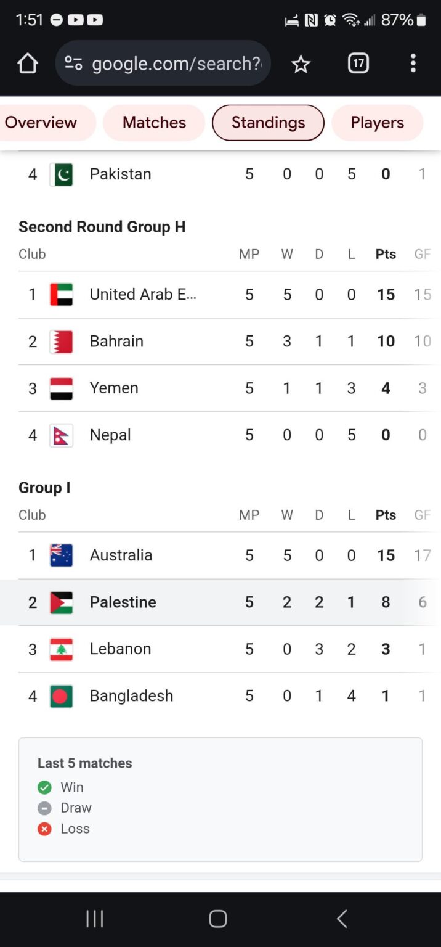Bookmark the page with the star icon

301,63
